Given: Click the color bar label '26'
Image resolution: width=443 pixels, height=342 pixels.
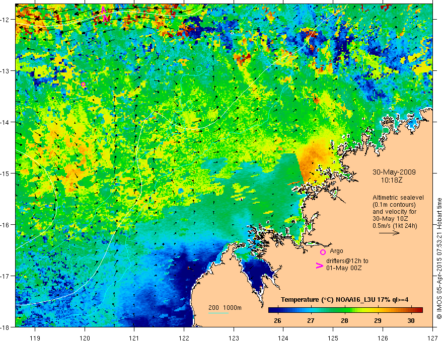Looking at the screenshot, I should 277,320.
